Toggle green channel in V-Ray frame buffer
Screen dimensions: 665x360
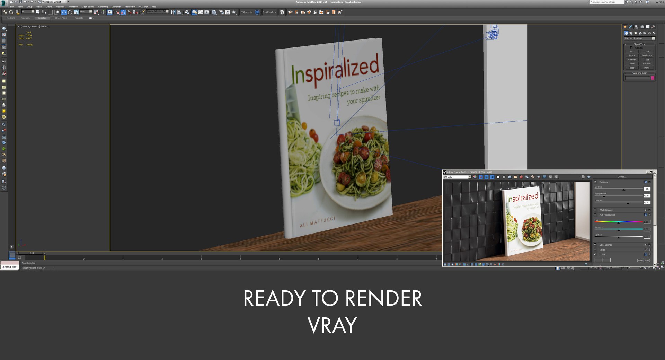(x=486, y=177)
